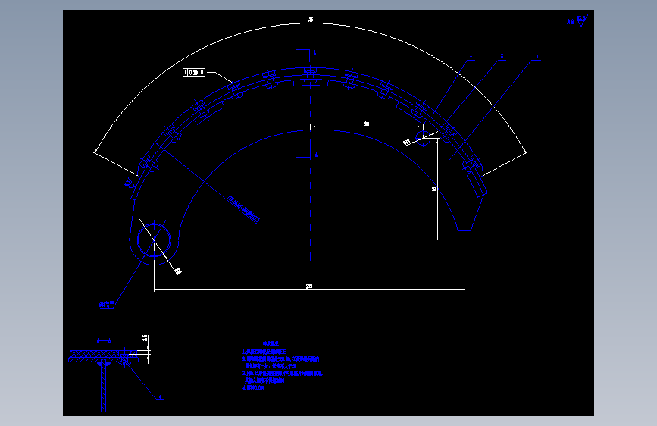Image resolution: width=657 pixels, height=426 pixels.
Task: Click part callout number 4 near section view
Action: [x=160, y=397]
